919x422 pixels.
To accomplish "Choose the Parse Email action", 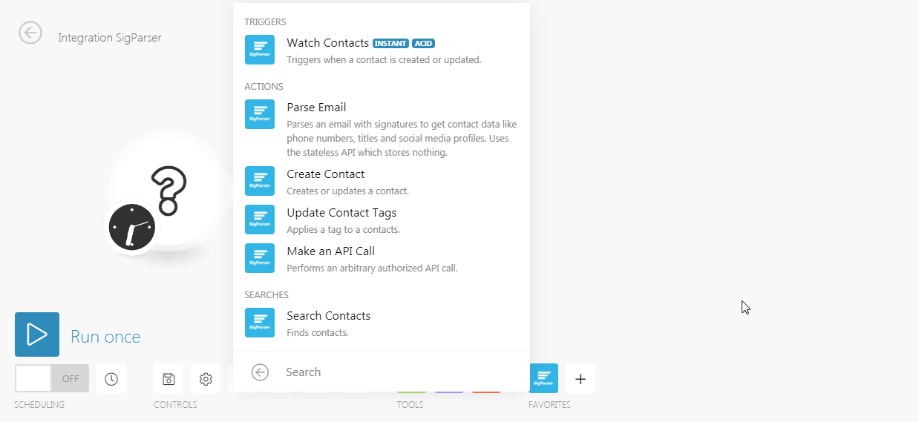I will pos(316,108).
